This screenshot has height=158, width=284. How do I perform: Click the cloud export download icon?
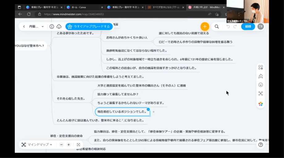(59, 26)
